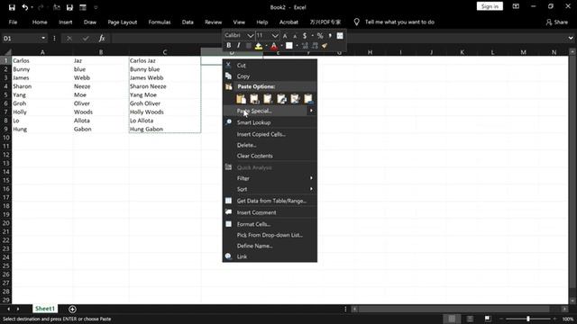Click the Save icon in Quick Access Toolbar
The image size is (577, 324).
point(12,7)
